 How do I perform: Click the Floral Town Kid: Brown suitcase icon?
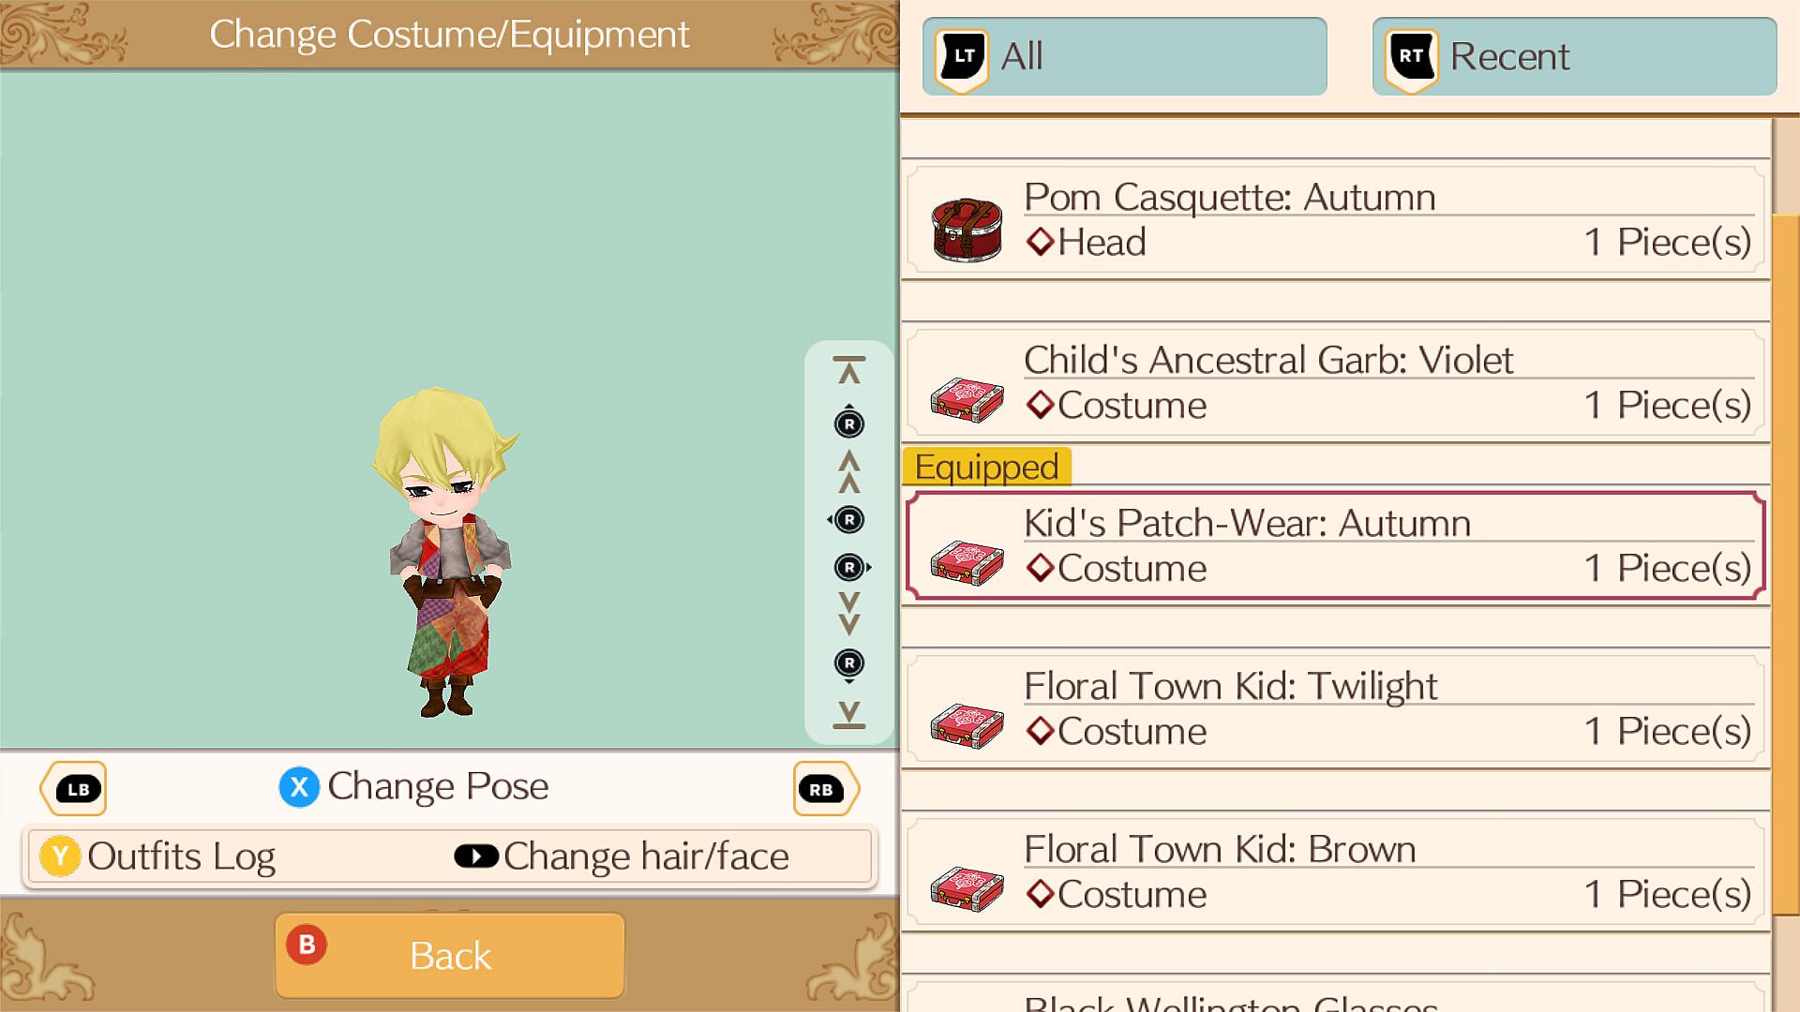[x=967, y=888]
